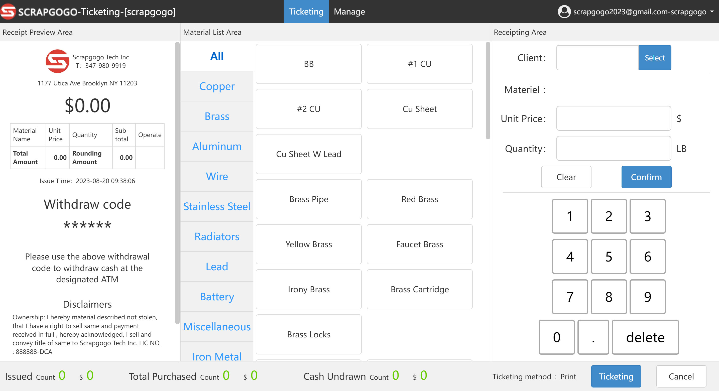This screenshot has height=391, width=719.
Task: Click the Client input field
Action: pos(597,58)
